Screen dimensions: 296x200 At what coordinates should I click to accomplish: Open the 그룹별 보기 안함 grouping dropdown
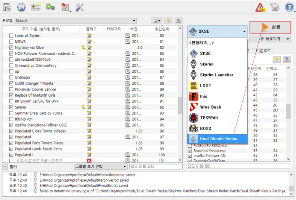pyautogui.click(x=100, y=166)
